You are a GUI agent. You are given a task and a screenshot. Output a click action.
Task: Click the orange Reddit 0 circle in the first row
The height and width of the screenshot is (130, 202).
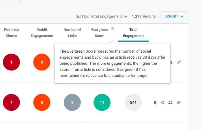click(x=42, y=62)
